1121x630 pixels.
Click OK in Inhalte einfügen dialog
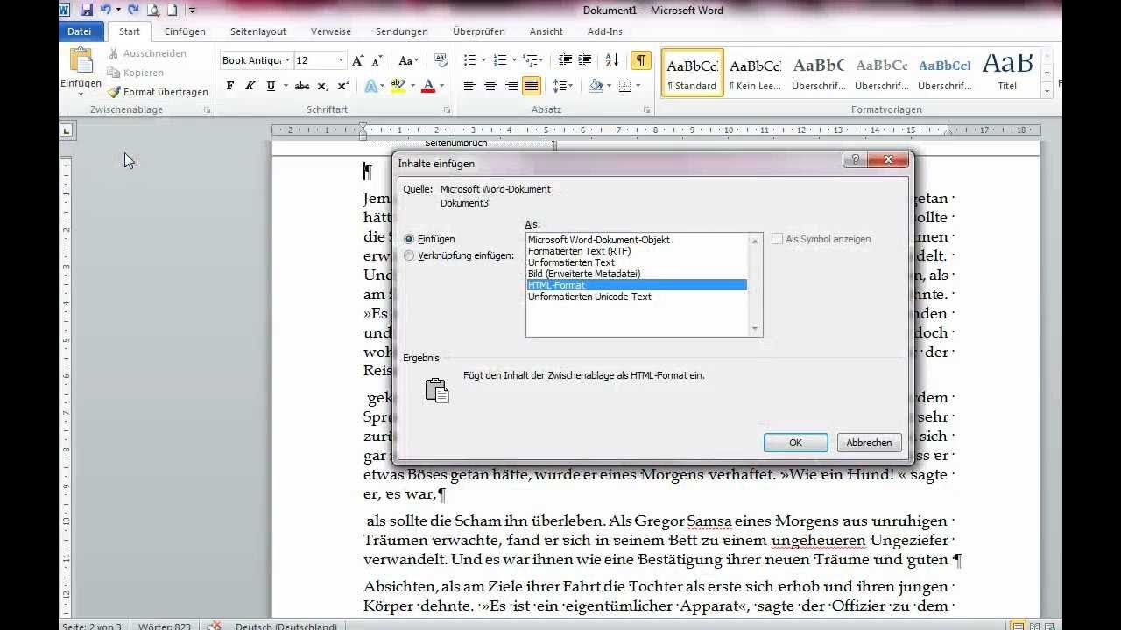795,443
